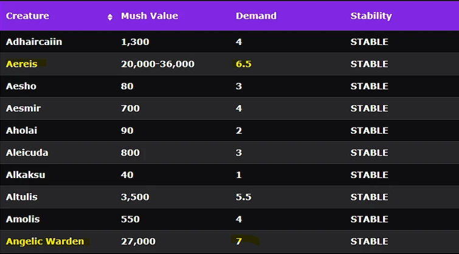Click the Stability column header

(x=371, y=16)
